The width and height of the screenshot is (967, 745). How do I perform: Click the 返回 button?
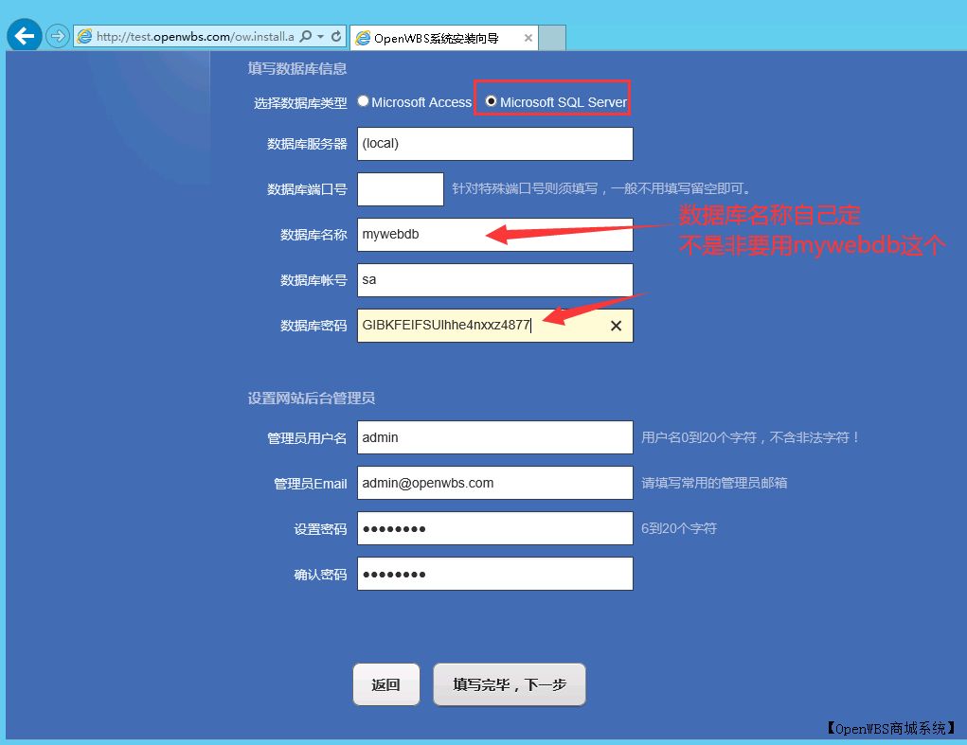click(385, 683)
